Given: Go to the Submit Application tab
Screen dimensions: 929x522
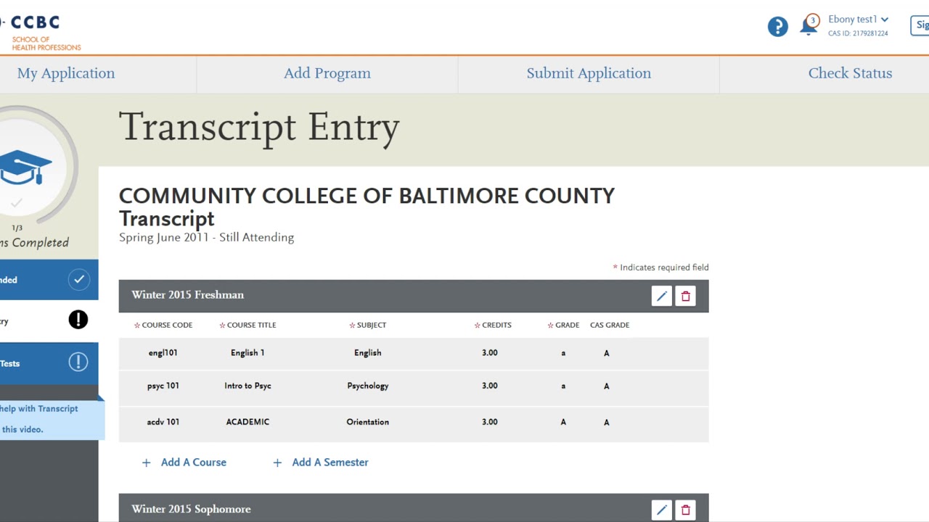Looking at the screenshot, I should click(x=589, y=73).
